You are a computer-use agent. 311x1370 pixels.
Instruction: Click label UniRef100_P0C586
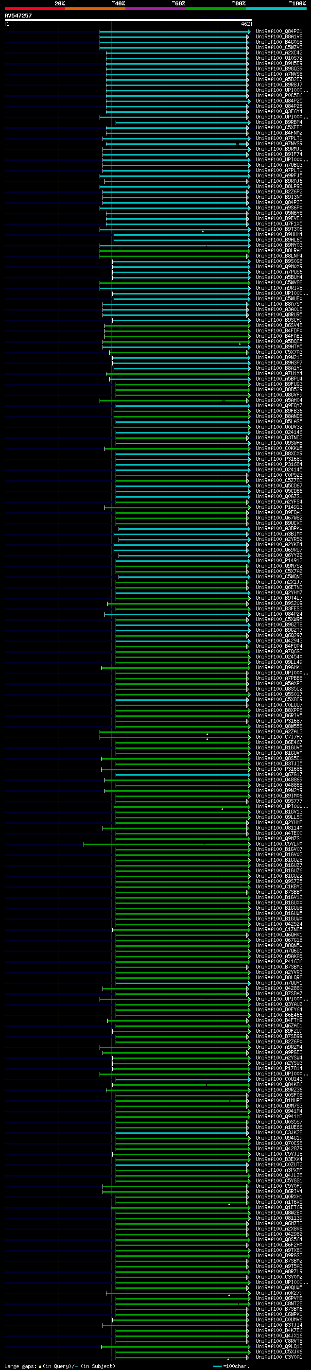click(278, 96)
